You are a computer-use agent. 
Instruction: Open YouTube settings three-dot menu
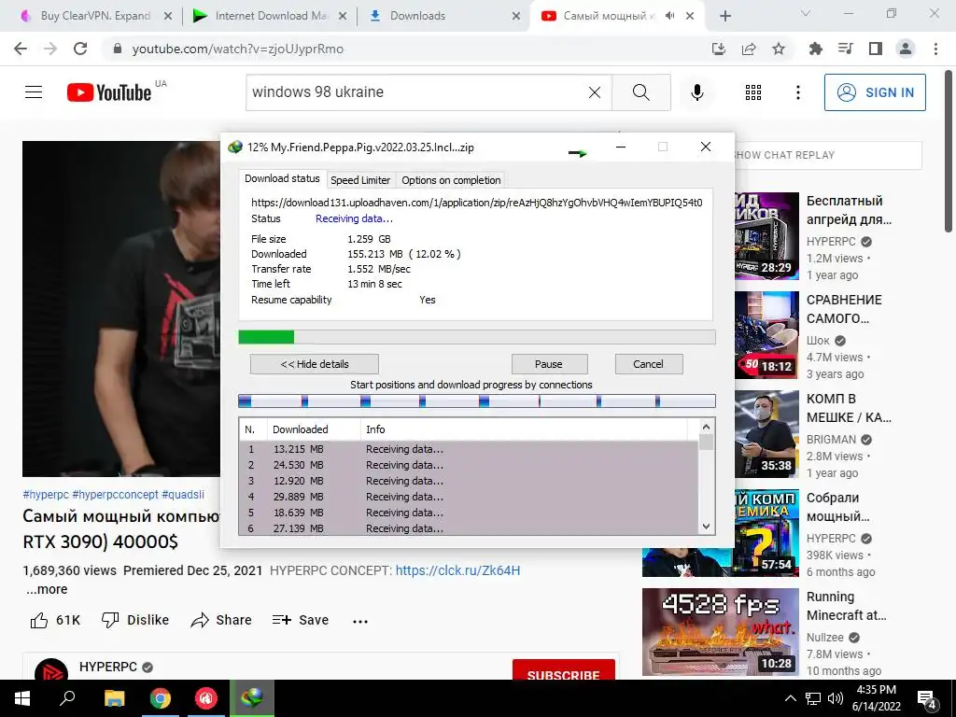click(798, 92)
